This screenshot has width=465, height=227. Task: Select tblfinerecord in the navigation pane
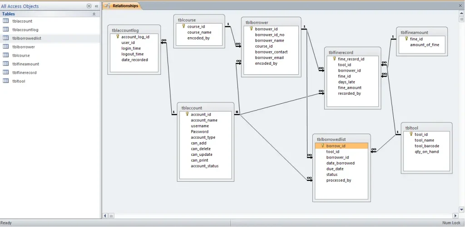[x=25, y=72]
